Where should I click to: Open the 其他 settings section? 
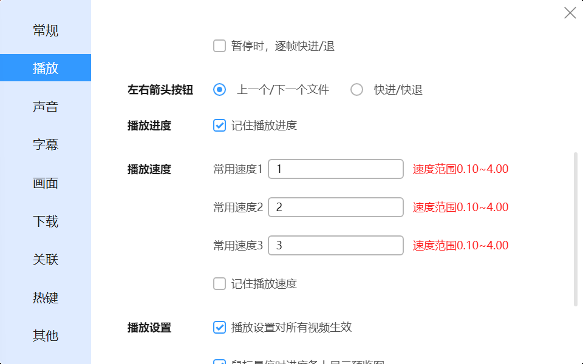(x=45, y=335)
